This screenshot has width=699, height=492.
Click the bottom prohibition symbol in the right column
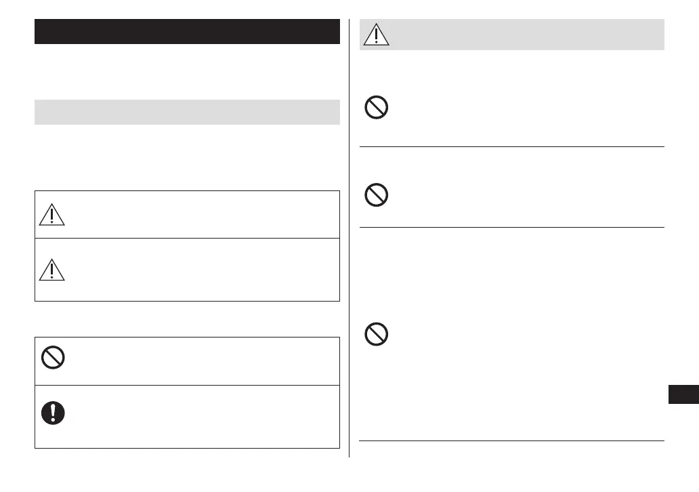coord(376,334)
